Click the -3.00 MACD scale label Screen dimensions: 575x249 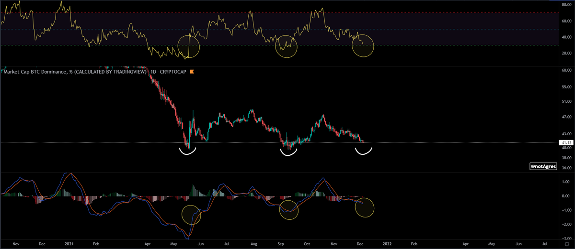point(565,238)
